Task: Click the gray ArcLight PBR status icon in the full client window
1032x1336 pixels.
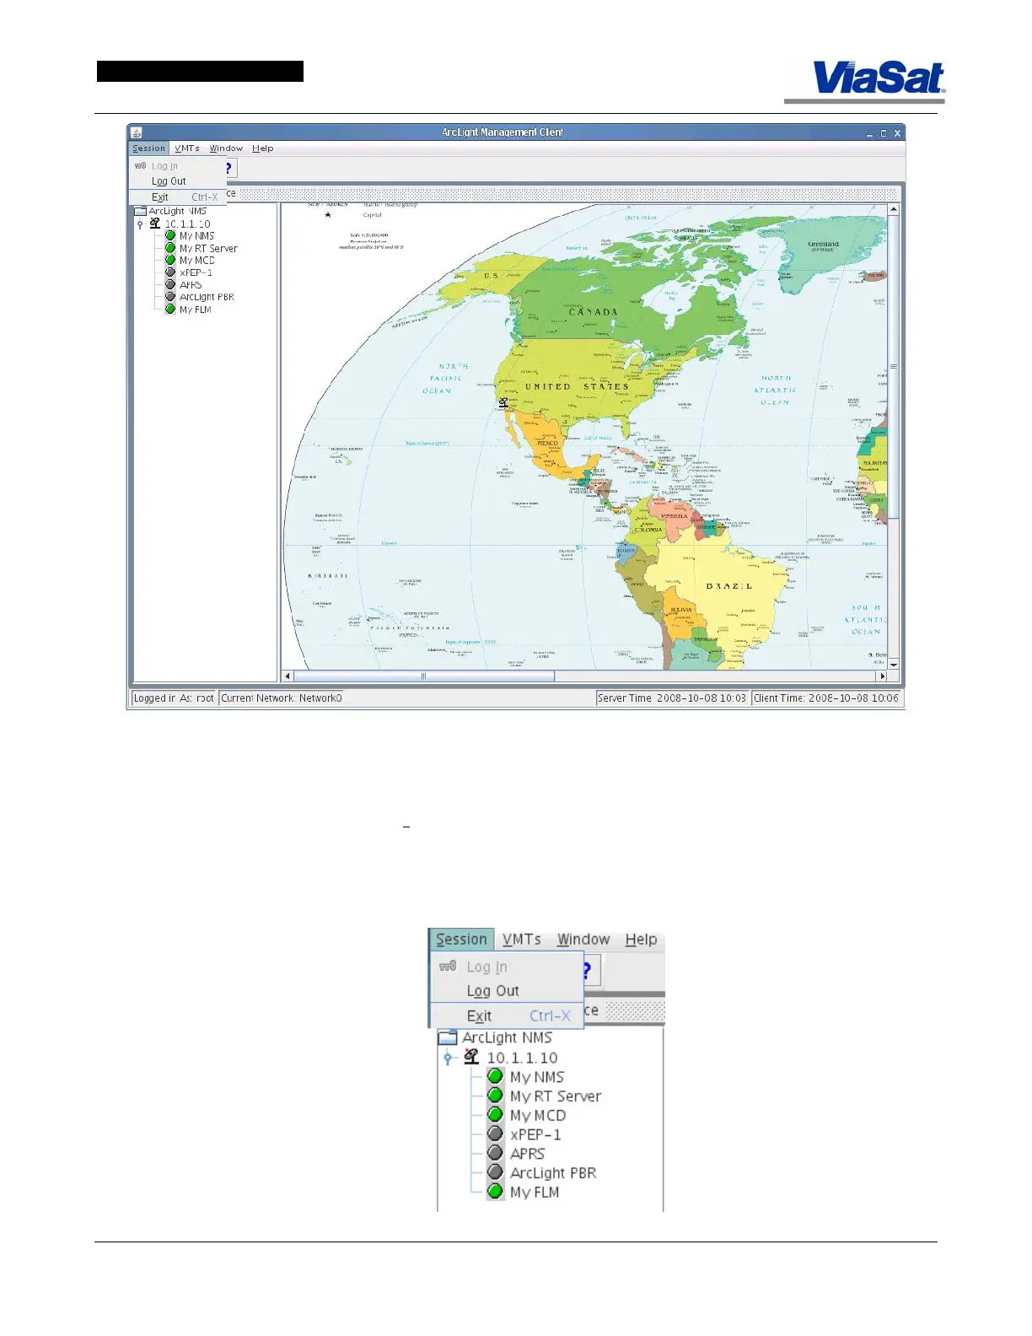Action: 170,297
